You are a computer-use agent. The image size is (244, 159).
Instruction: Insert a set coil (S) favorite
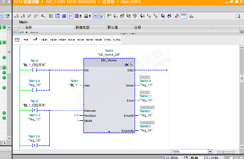pos(80,40)
